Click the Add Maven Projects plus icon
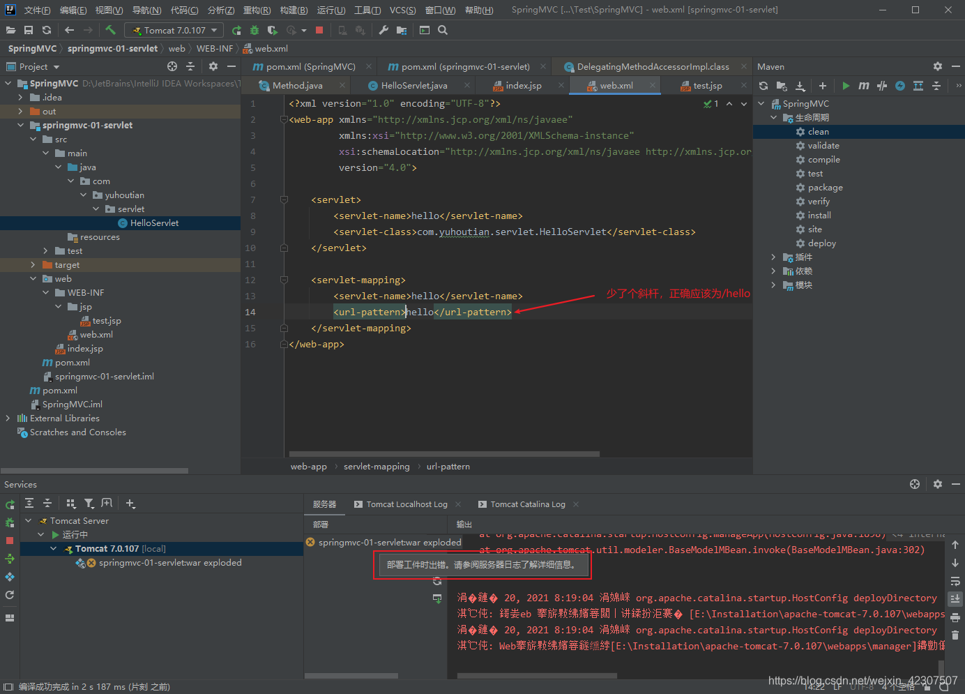Image resolution: width=965 pixels, height=694 pixels. click(x=823, y=86)
